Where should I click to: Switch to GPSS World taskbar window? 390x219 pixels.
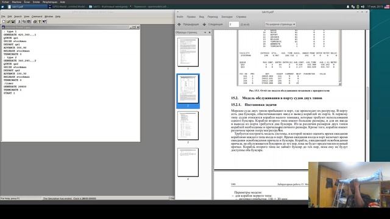67,7
